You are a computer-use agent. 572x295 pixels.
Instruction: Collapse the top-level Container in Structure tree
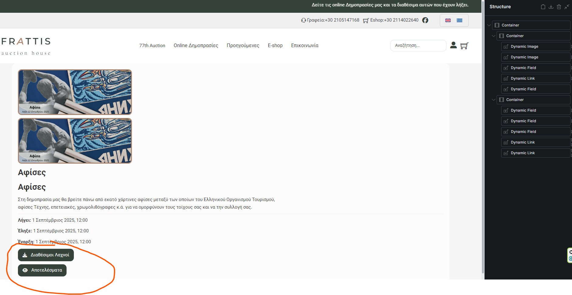[x=489, y=25]
